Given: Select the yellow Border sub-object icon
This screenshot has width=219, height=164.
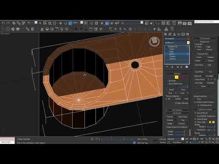Looking at the screenshot, I should tap(177, 77).
